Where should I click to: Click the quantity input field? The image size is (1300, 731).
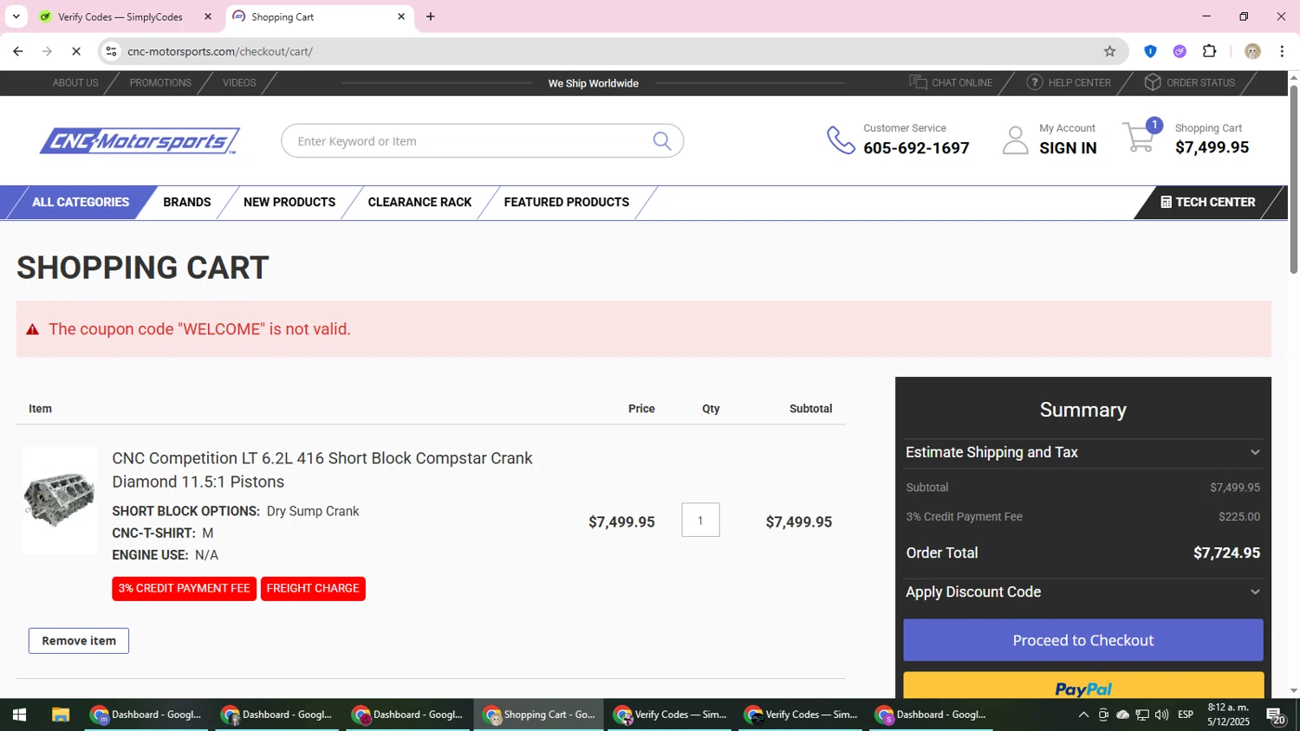700,520
